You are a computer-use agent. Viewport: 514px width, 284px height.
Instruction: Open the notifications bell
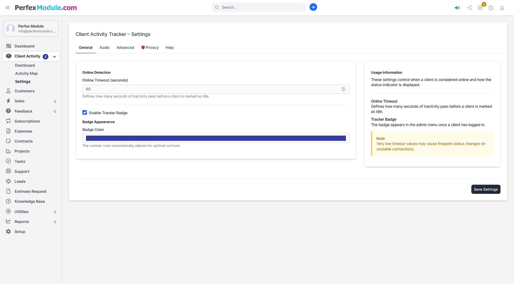click(x=502, y=8)
